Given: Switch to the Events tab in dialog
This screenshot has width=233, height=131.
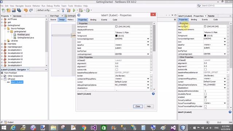Looking at the screenshot, I should click(x=104, y=20).
